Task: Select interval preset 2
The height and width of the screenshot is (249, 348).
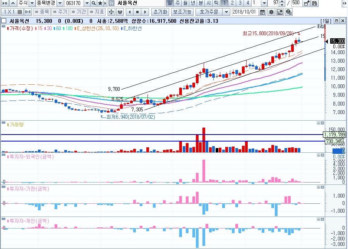Action: (232, 3)
